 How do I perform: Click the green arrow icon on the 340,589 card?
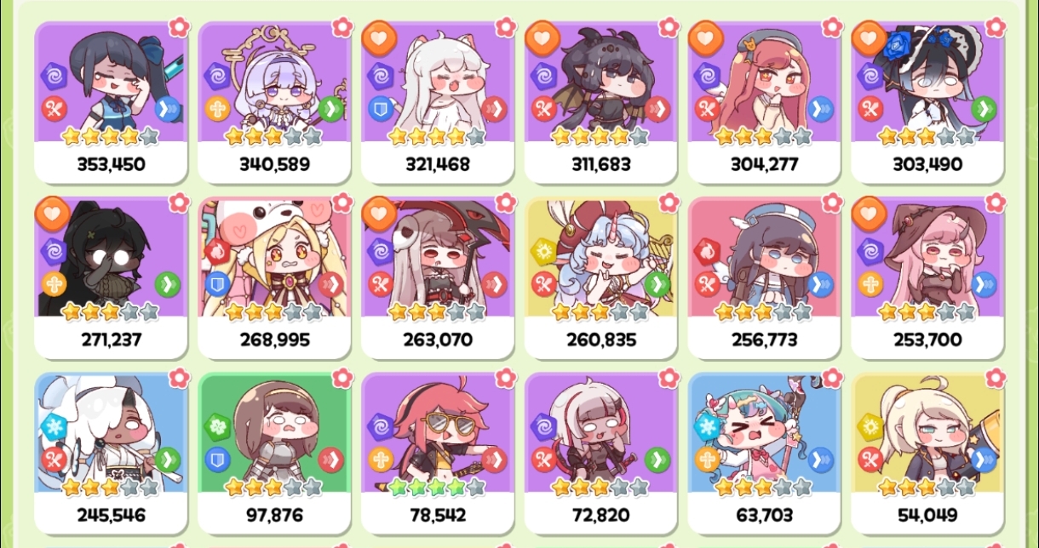click(330, 109)
